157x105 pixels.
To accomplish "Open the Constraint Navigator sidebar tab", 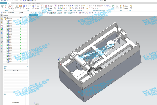I will click(x=2, y=22).
